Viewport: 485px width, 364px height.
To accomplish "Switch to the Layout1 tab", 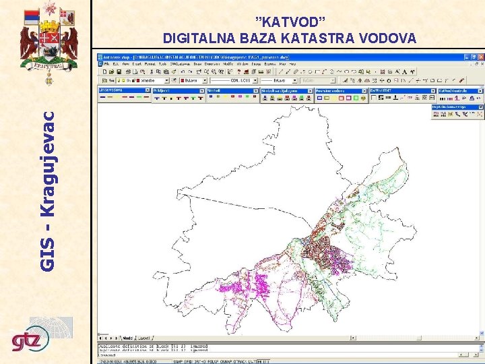I will (144, 338).
